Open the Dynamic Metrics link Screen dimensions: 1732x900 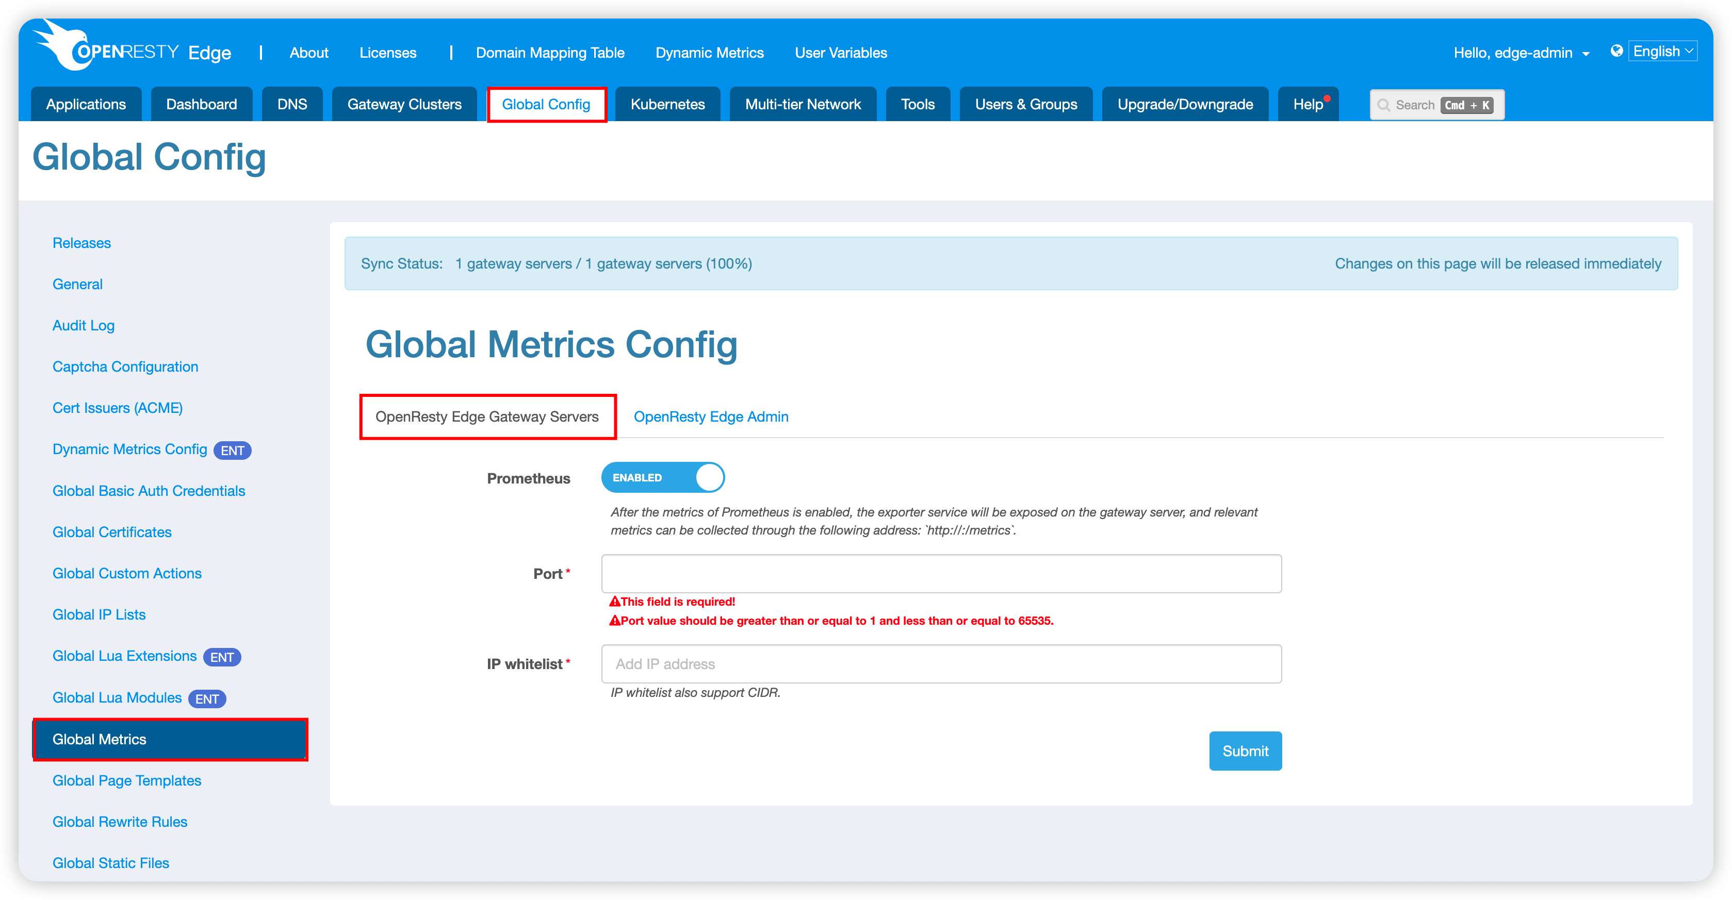click(x=709, y=53)
